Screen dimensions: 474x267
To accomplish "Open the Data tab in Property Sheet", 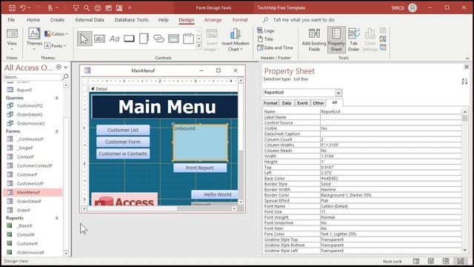I will pos(287,103).
